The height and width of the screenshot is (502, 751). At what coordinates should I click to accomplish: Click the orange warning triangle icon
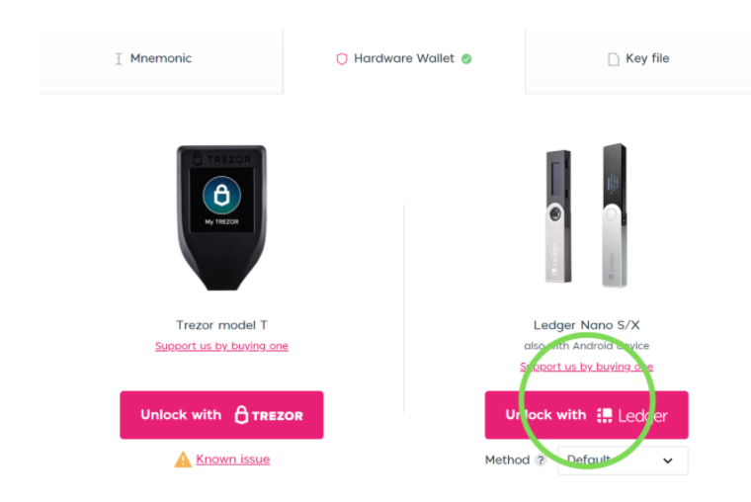click(183, 460)
